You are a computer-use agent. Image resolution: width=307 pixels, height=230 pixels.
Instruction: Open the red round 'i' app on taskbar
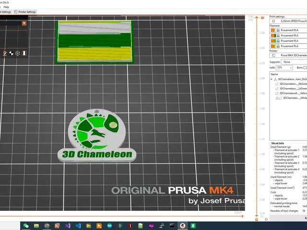pos(130,226)
